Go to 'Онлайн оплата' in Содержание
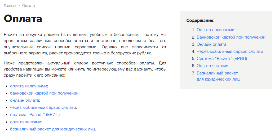The height and width of the screenshot is (136, 275). pos(211,44)
